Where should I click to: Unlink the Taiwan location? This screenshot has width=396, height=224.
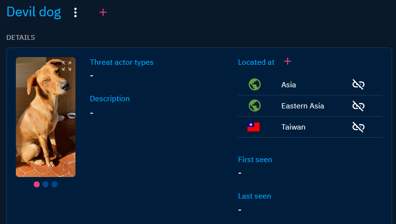pyautogui.click(x=358, y=127)
